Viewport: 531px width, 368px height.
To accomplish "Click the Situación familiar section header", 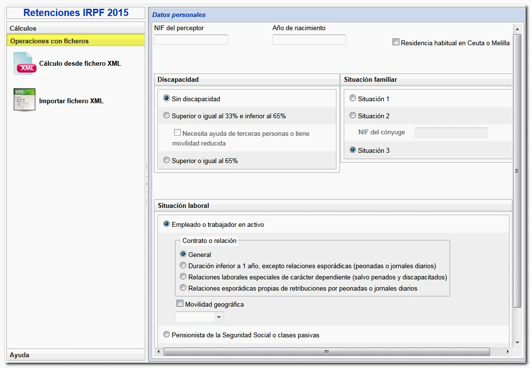I will coord(427,80).
